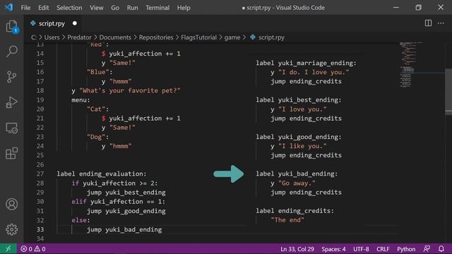Click the Documents breadcrumb segment

point(115,37)
